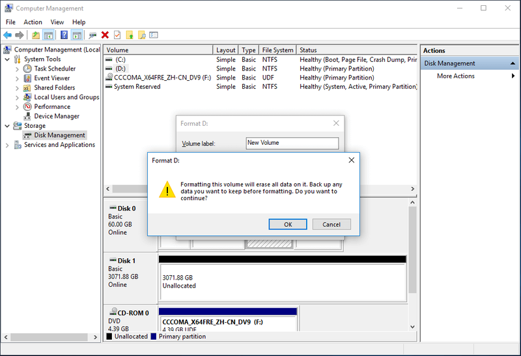This screenshot has width=521, height=356.
Task: Click the disk view up scroll arrow
Action: pyautogui.click(x=412, y=202)
